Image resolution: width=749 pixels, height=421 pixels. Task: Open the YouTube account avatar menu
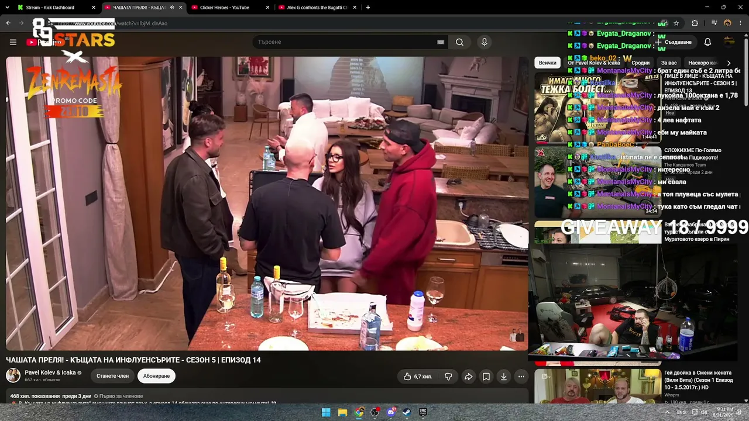click(x=729, y=42)
